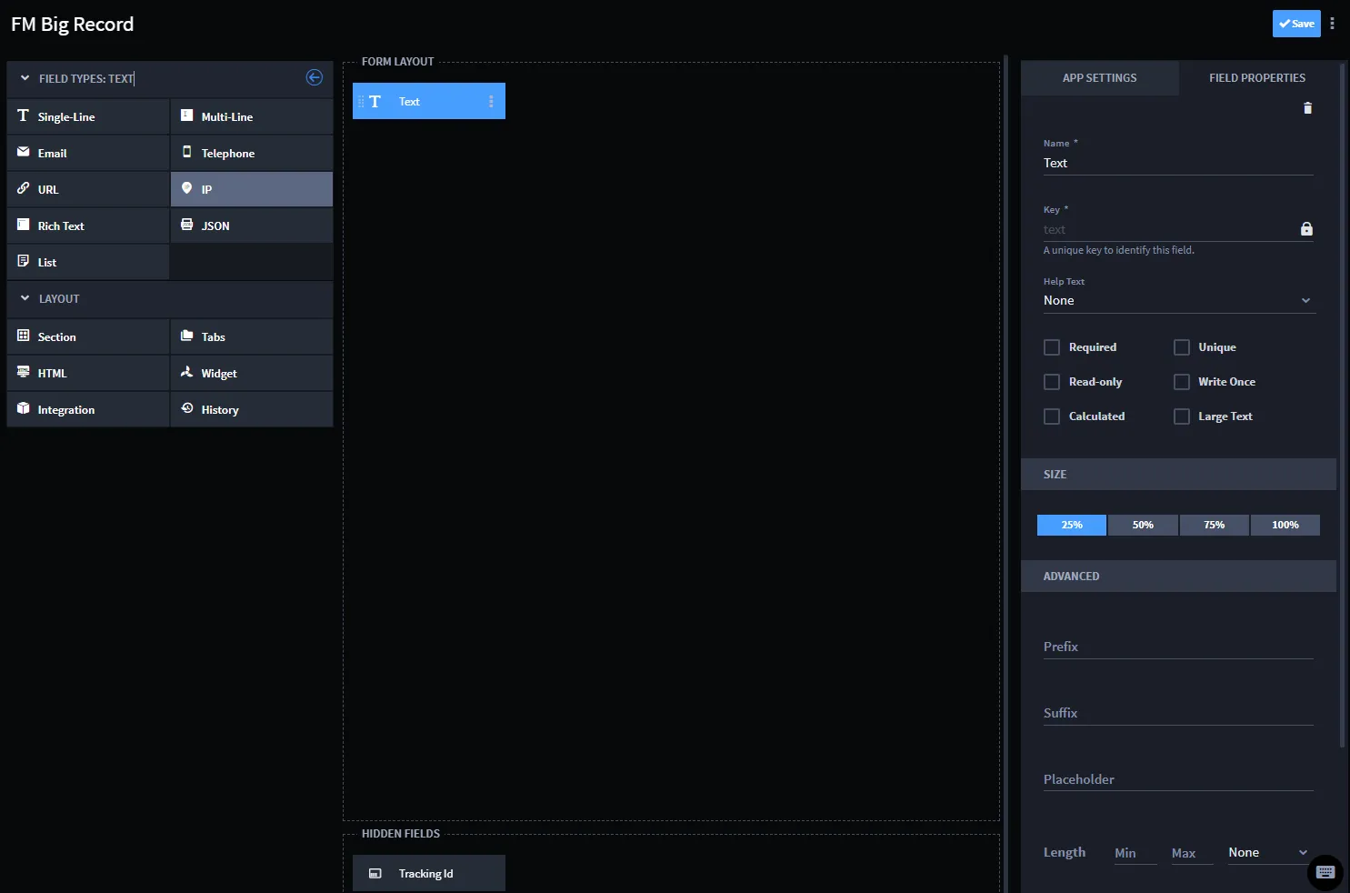Add a List field type
Viewport: 1350px width, 893px height.
click(x=88, y=262)
